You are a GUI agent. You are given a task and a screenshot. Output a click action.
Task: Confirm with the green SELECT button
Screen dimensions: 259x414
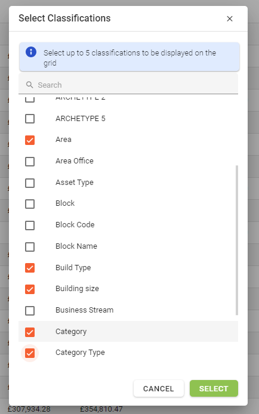point(214,388)
